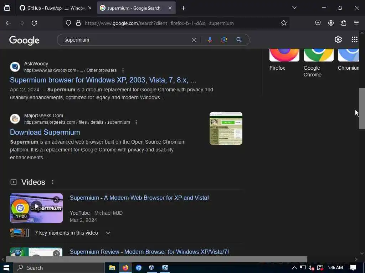Go back to the previous page
Image resolution: width=365 pixels, height=273 pixels.
(x=9, y=23)
